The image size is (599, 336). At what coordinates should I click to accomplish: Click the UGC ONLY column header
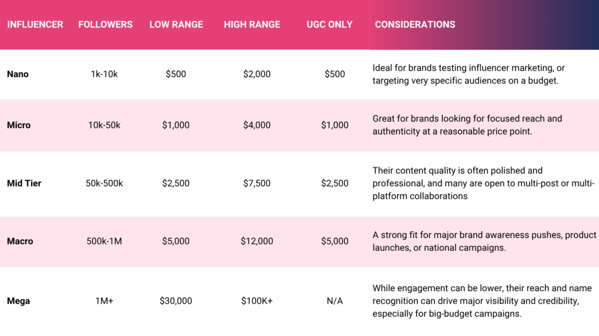(329, 24)
